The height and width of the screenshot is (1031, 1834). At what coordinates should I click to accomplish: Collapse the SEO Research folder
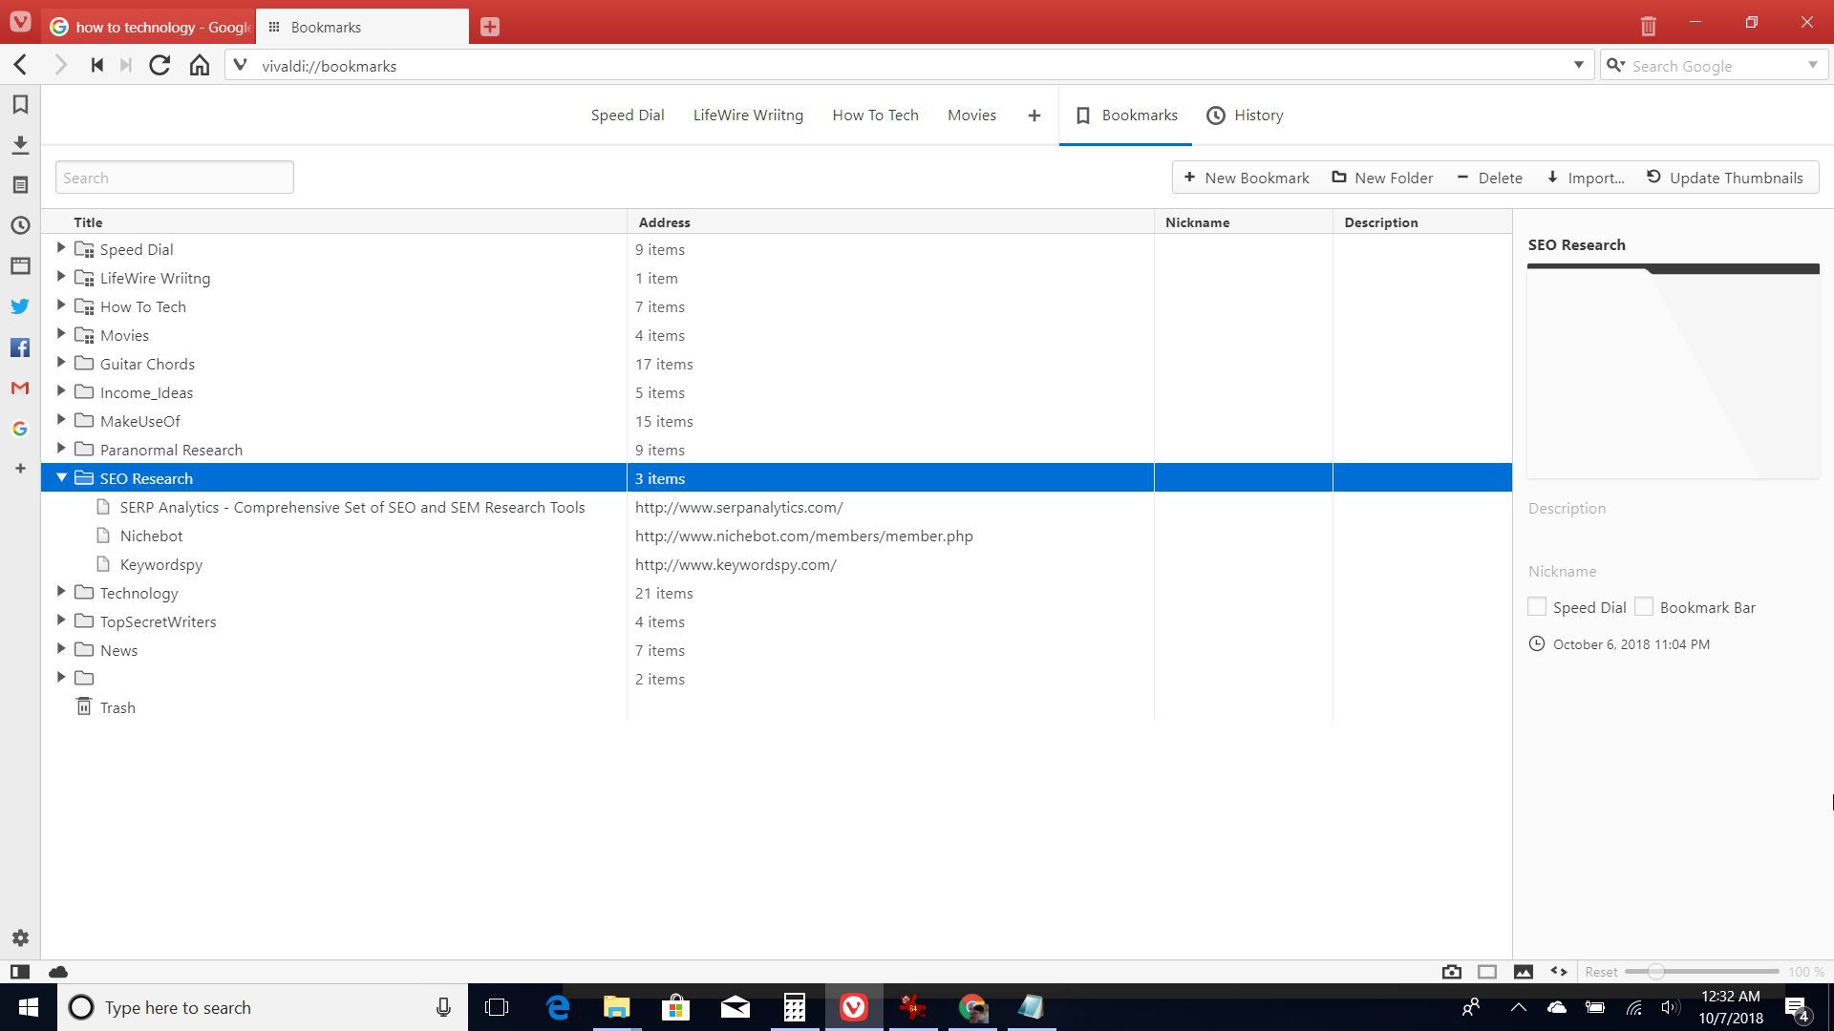click(x=60, y=477)
